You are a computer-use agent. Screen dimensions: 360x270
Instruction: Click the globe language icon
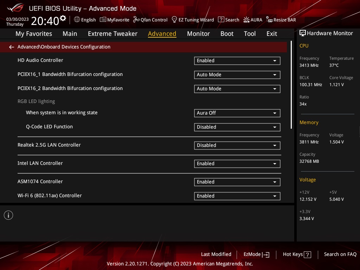(77, 20)
